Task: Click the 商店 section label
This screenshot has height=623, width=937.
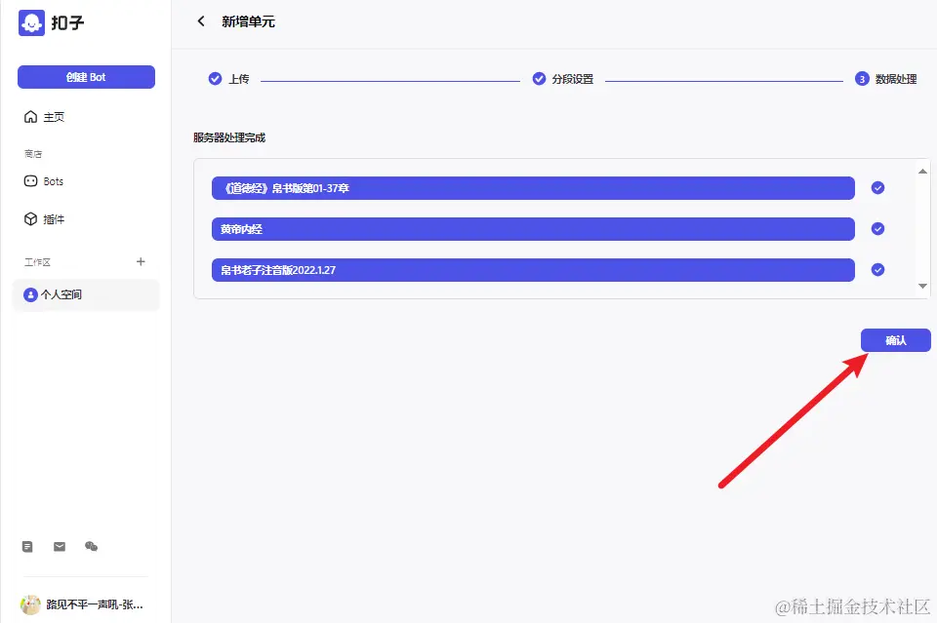Action: point(33,154)
